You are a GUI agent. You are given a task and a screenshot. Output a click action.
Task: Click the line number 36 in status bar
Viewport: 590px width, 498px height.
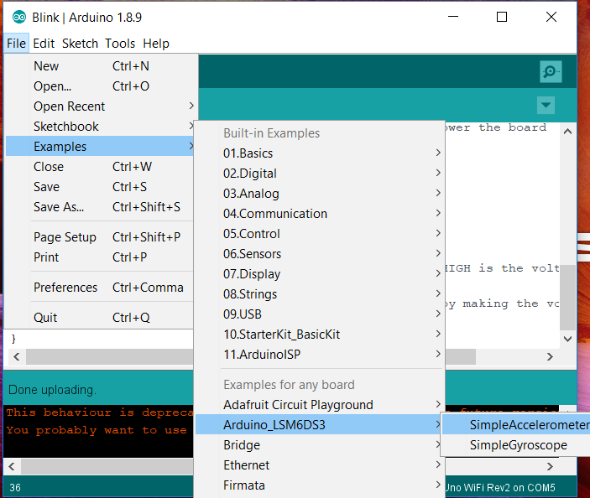point(15,488)
